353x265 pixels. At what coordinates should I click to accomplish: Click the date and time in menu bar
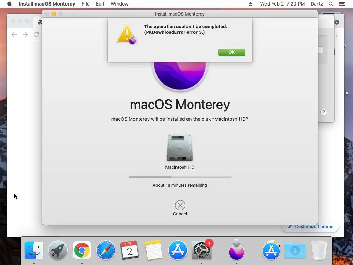pos(282,4)
